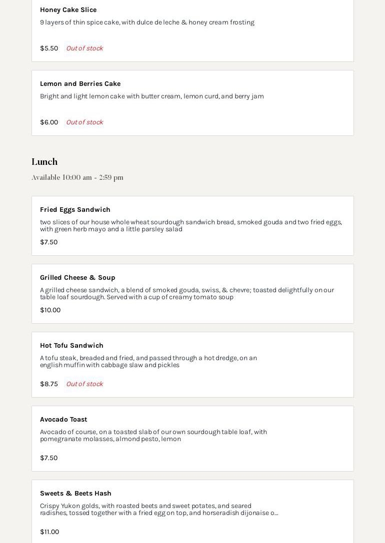385x543 pixels.
Task: Click the Fried Eggs Sandwich description
Action: point(190,225)
